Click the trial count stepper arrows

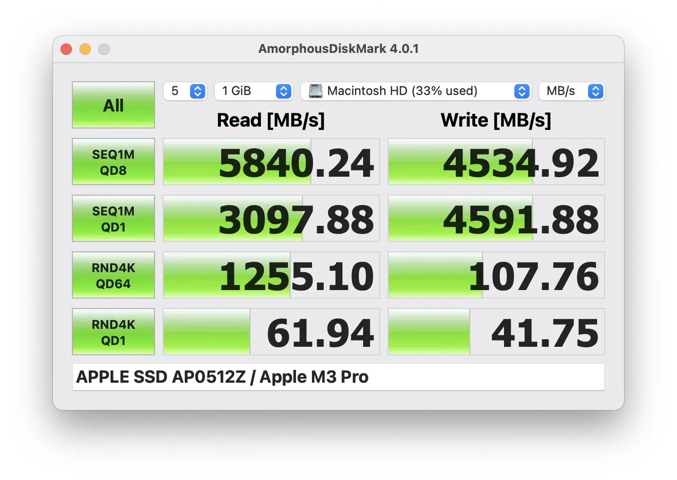pos(196,91)
